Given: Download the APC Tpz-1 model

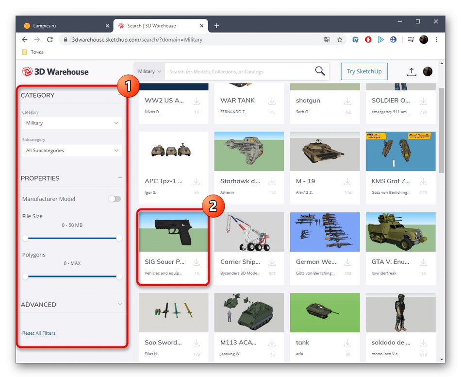Looking at the screenshot, I should 196,182.
